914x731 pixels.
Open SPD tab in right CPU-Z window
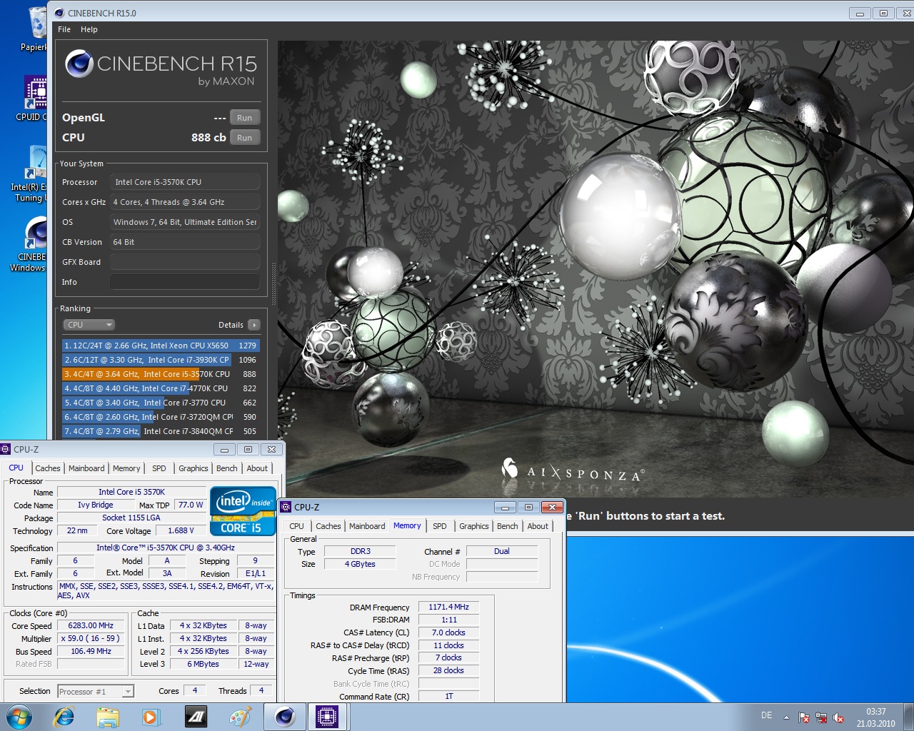point(440,526)
